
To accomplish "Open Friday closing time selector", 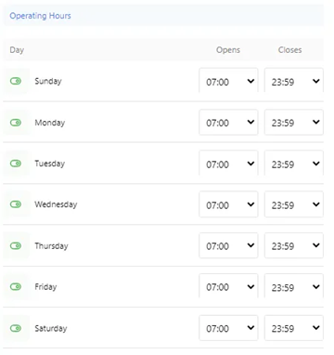I will point(294,286).
